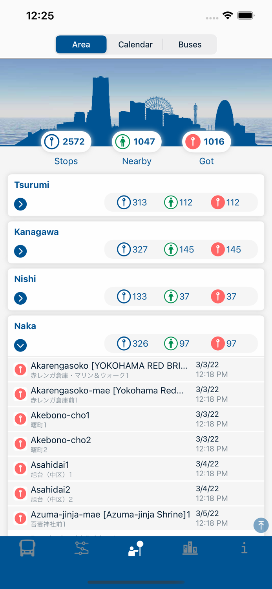Collapse the Naka area list
The width and height of the screenshot is (272, 589).
click(x=20, y=346)
